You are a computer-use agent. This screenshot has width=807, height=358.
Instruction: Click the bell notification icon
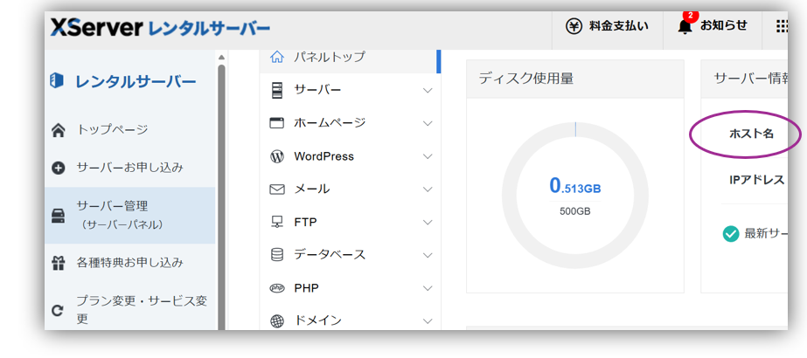coord(685,26)
